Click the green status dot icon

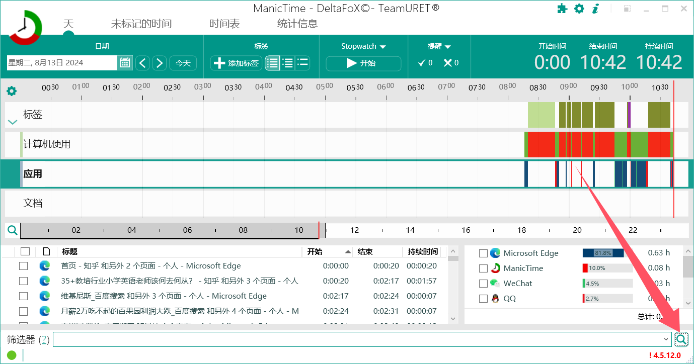[x=12, y=355]
